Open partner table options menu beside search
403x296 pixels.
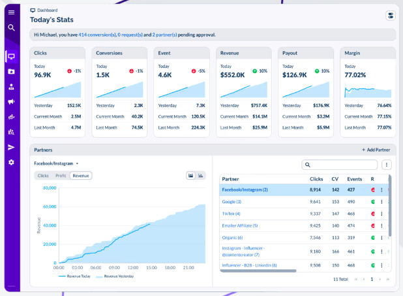pyautogui.click(x=386, y=165)
